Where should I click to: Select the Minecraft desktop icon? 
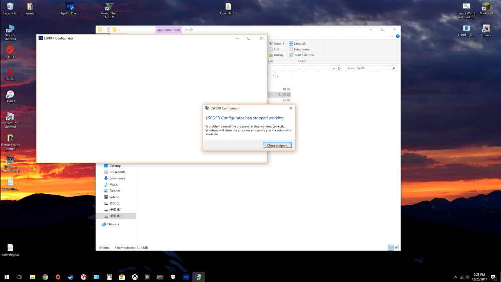coord(486,9)
